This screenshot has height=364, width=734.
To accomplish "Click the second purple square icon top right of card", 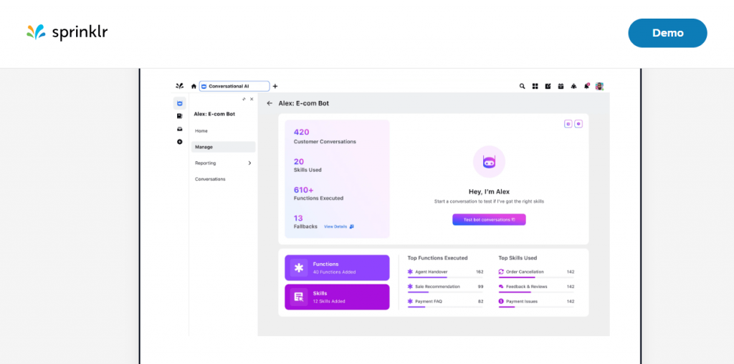I will point(578,124).
